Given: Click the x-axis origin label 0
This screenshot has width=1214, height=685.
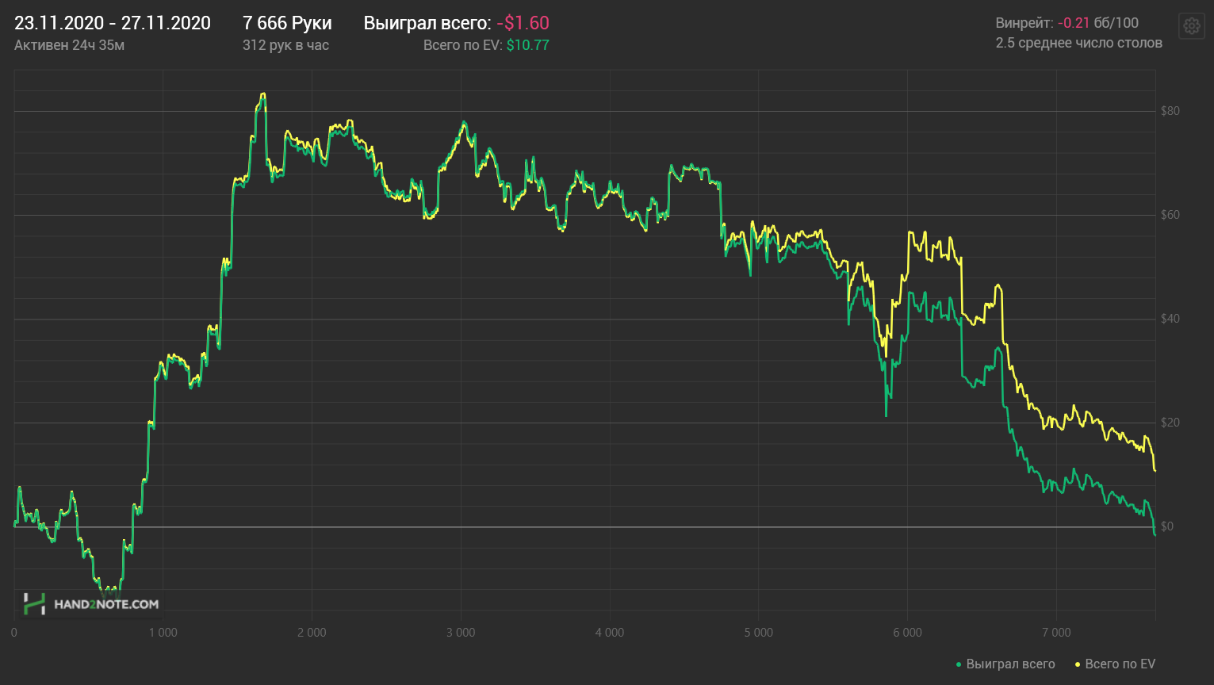Looking at the screenshot, I should (x=14, y=633).
